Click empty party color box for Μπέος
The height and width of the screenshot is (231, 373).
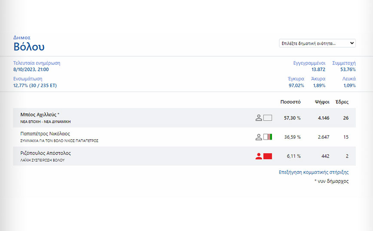(268, 118)
